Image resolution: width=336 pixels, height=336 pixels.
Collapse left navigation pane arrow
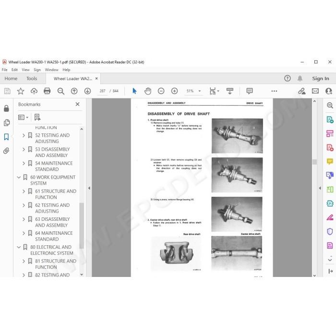pos(89,188)
